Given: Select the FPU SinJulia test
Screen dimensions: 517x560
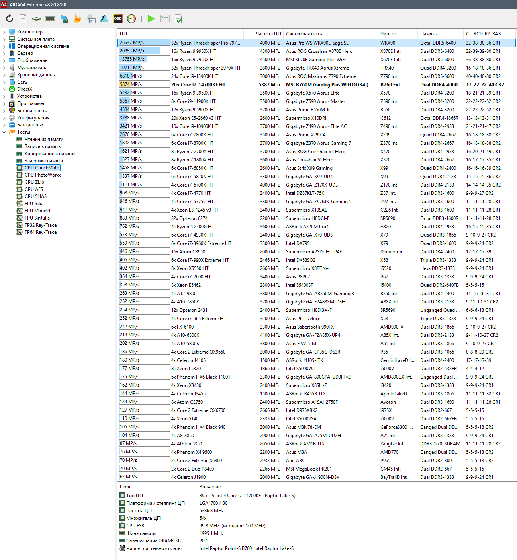Looking at the screenshot, I should [x=37, y=218].
